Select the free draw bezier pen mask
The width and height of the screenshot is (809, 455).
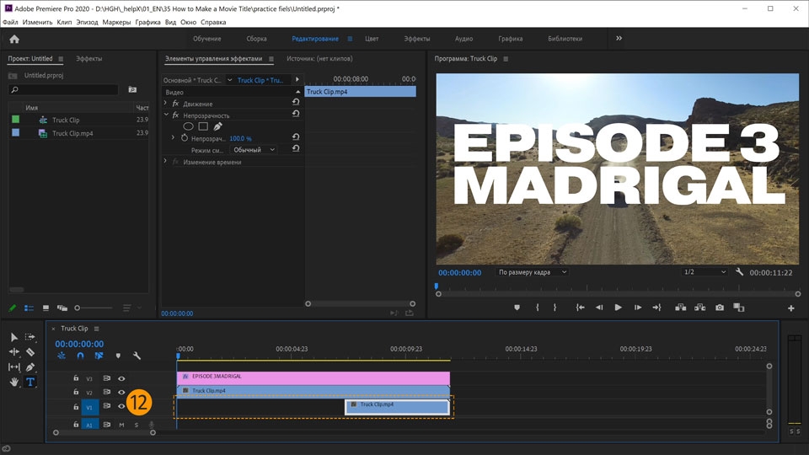coord(217,126)
